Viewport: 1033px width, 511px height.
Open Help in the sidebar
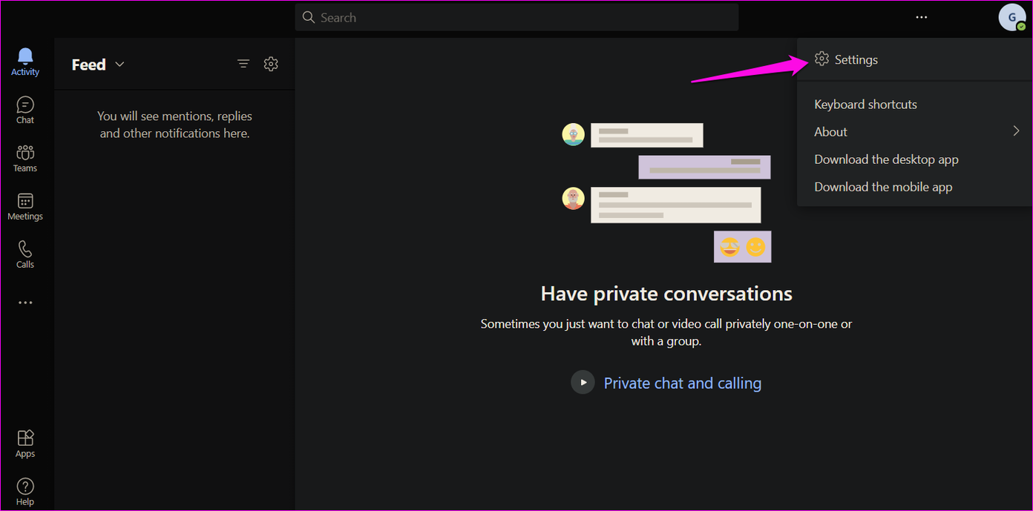point(25,492)
